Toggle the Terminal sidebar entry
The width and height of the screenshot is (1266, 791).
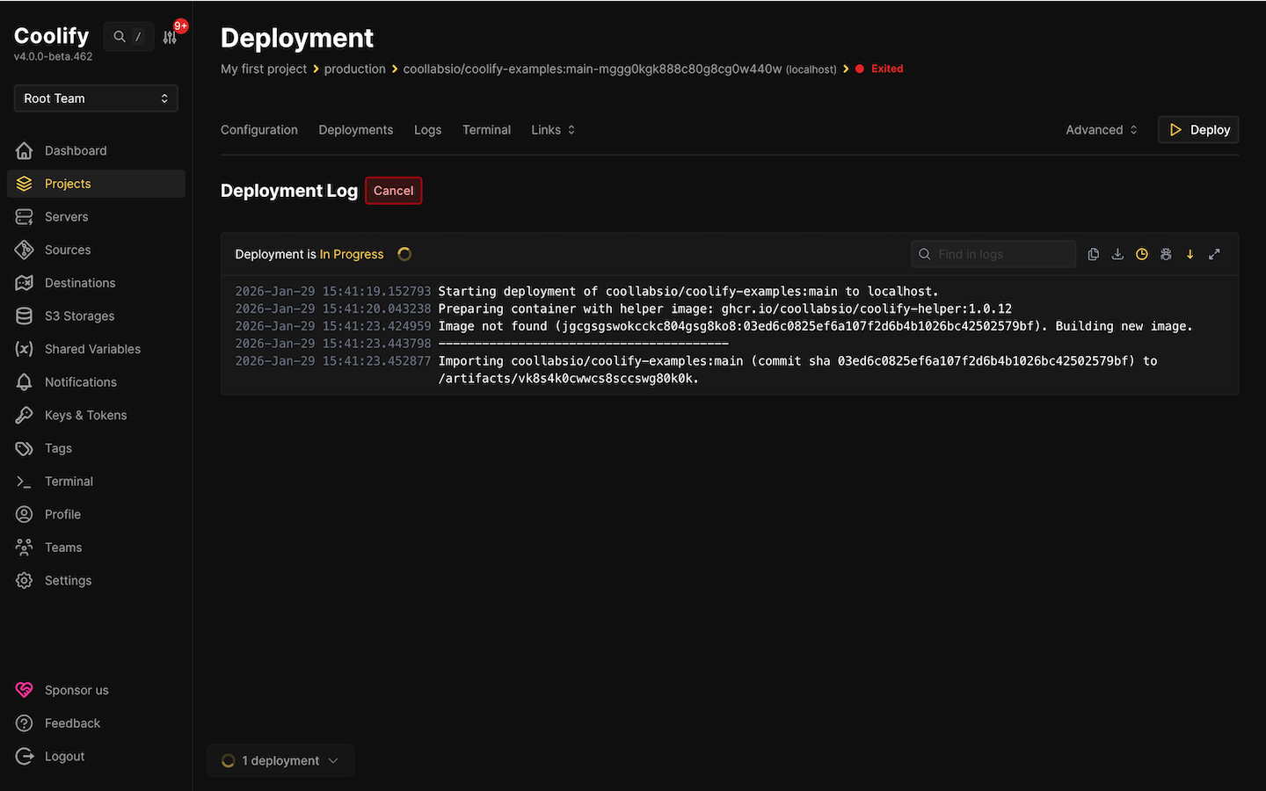68,481
